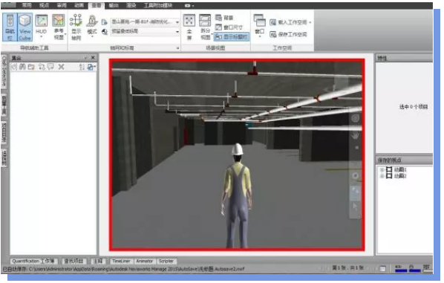
Task: Click the Delete X icon in Sets toolbar
Action: click(x=61, y=67)
